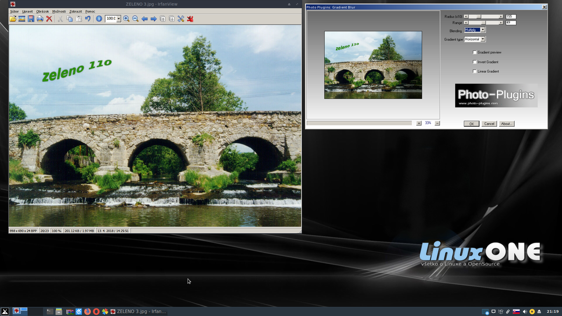562x316 pixels.
Task: Click the ZELENO 3.jpg IrfanView taskbar entry
Action: coord(138,312)
